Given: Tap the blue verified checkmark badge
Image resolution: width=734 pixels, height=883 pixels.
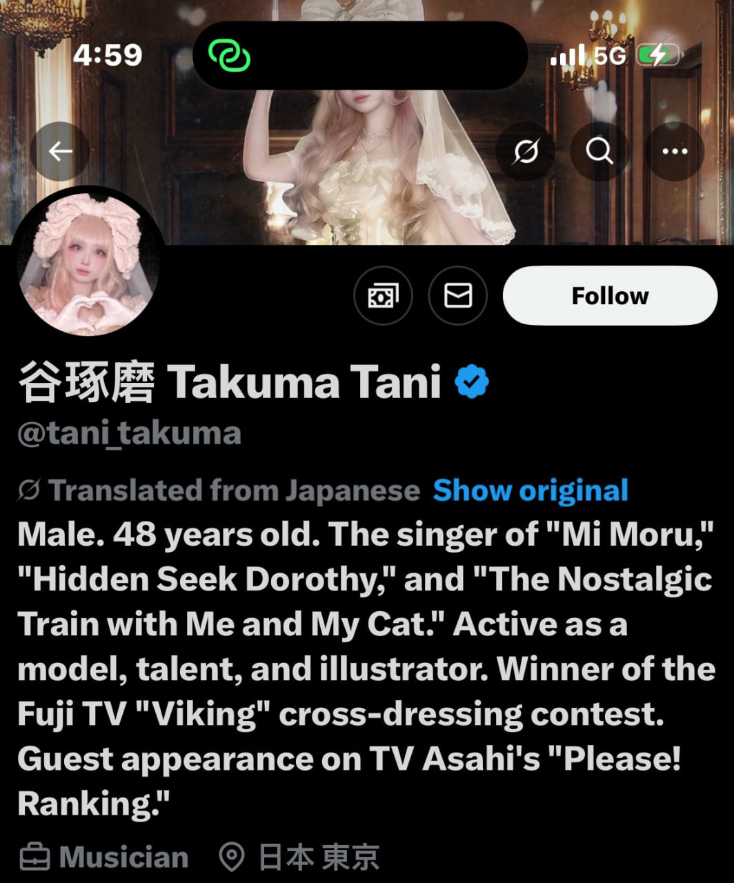Looking at the screenshot, I should (x=472, y=381).
